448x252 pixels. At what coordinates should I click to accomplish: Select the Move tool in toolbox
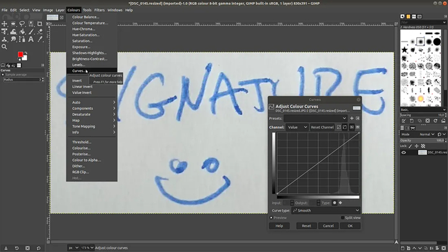(4, 24)
